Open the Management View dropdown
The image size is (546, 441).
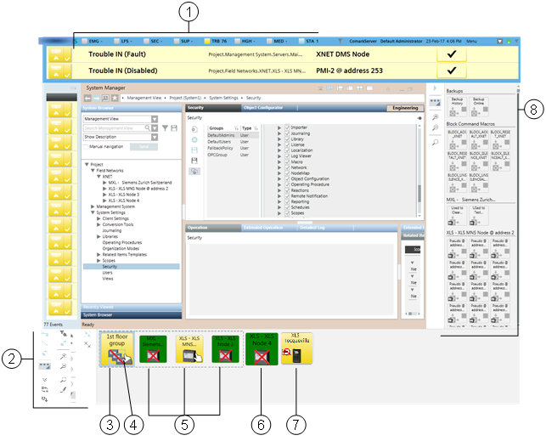[x=121, y=120]
